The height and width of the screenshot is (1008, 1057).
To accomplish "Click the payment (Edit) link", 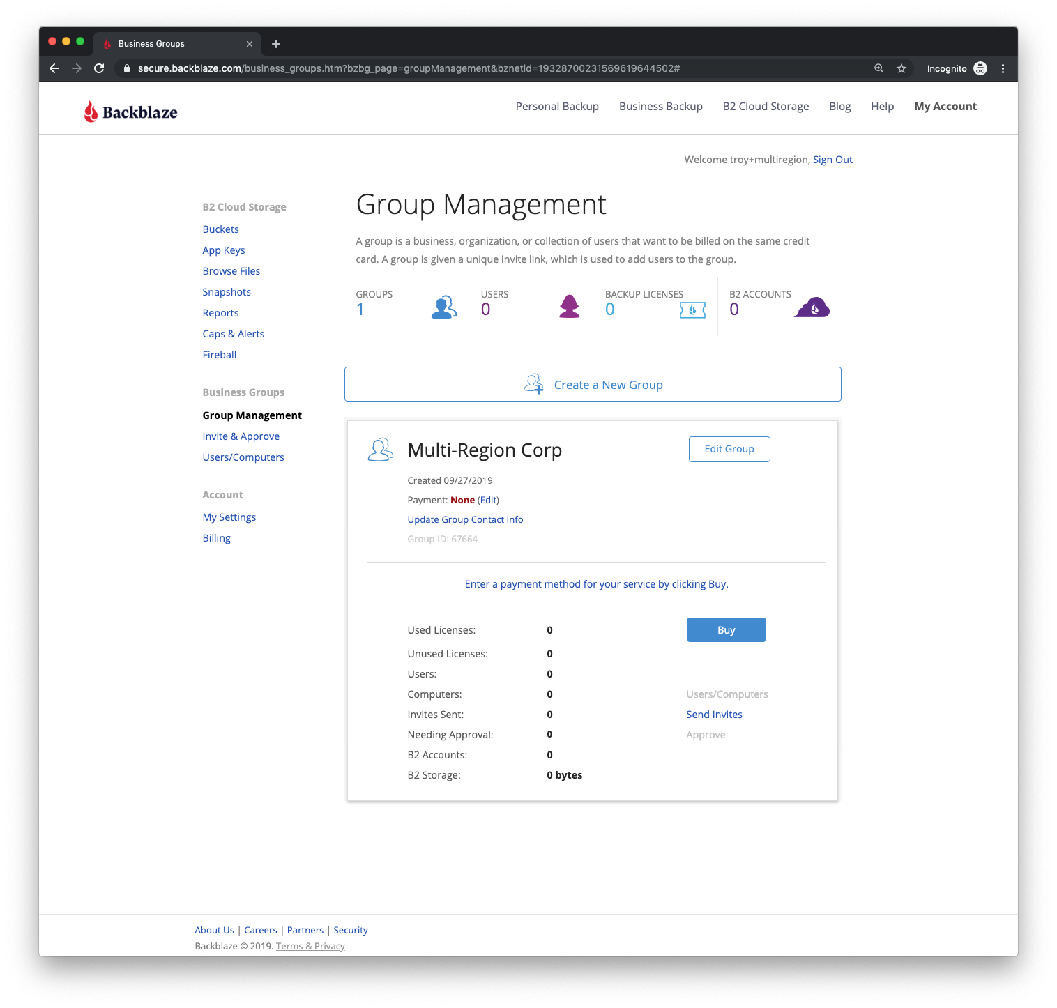I will pyautogui.click(x=488, y=500).
